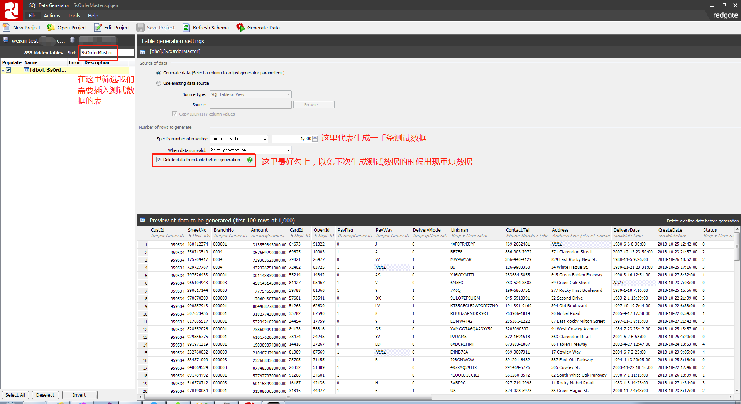Image resolution: width=741 pixels, height=404 pixels.
Task: Click the Save Project icon
Action: click(x=140, y=27)
